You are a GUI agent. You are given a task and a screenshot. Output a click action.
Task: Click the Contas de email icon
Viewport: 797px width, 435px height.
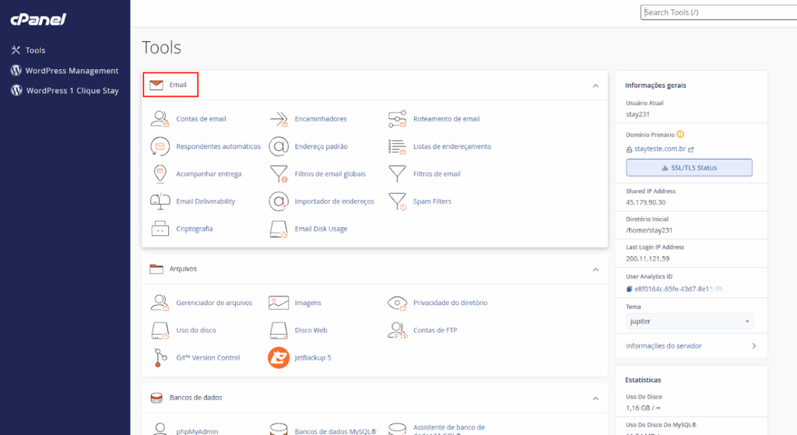pyautogui.click(x=160, y=119)
